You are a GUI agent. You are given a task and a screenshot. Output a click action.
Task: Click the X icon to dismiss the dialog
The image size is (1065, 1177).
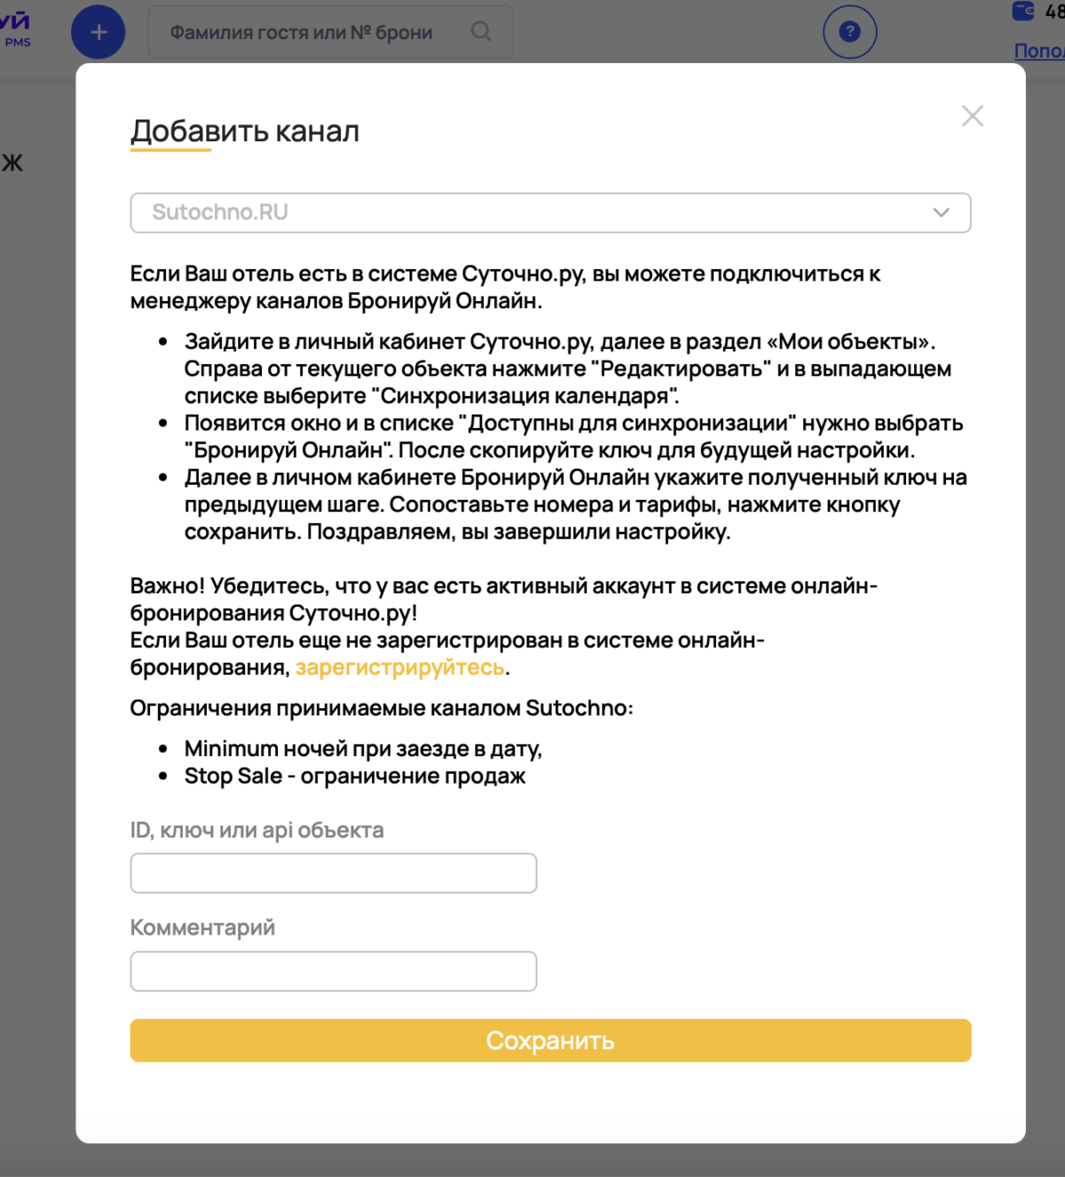pos(973,115)
